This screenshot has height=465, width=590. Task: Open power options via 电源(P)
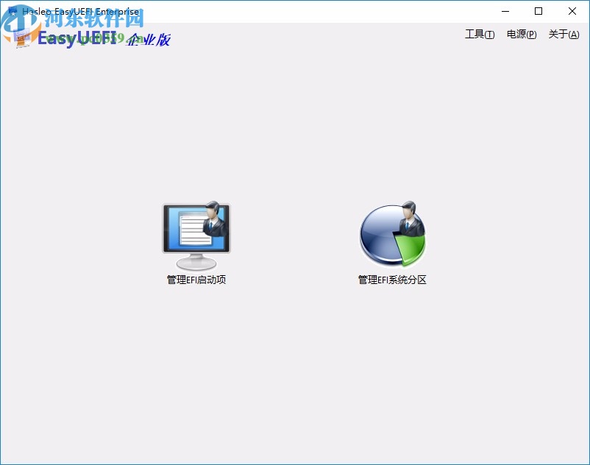pos(521,35)
